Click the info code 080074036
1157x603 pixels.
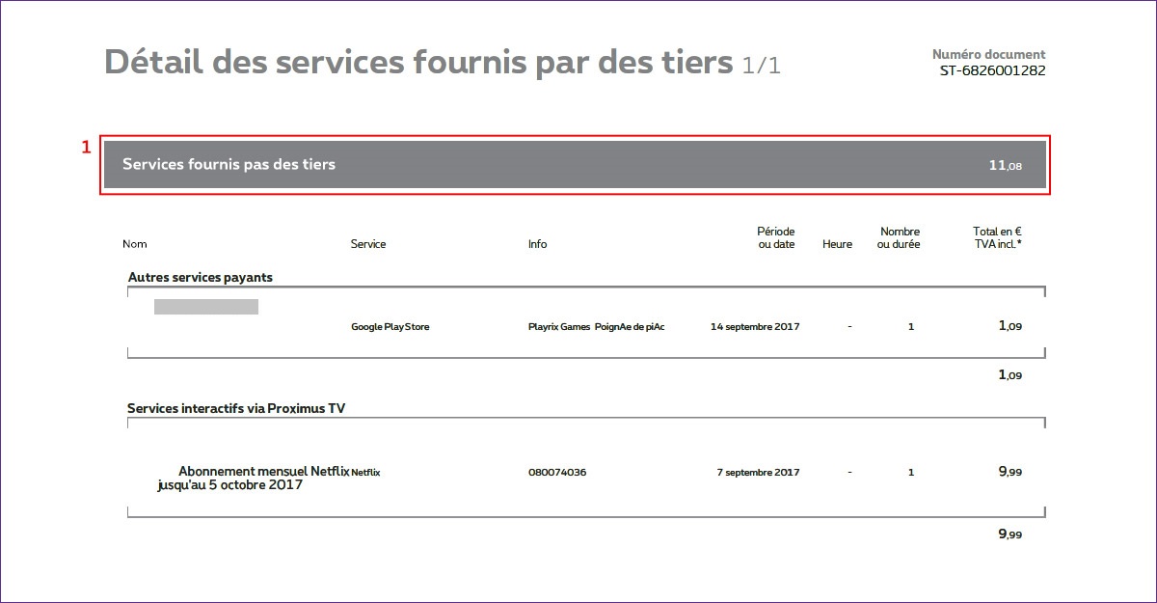556,473
